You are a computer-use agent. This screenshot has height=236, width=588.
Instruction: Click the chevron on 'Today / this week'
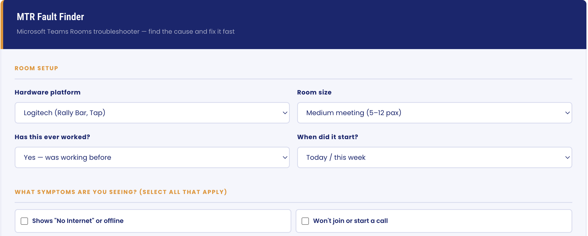coord(567,158)
